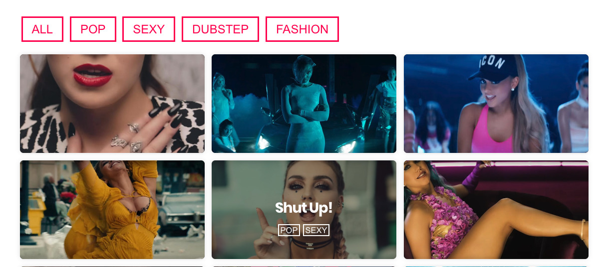
Task: Select the ALL filter button
Action: [x=42, y=29]
